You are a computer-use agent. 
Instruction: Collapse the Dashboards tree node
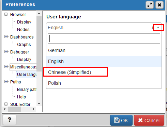coord(6,37)
